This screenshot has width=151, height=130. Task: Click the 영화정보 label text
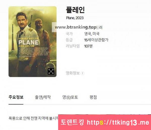click(x=73, y=73)
